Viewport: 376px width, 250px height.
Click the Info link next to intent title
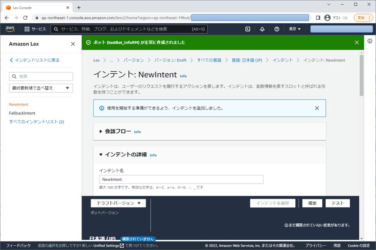[183, 76]
